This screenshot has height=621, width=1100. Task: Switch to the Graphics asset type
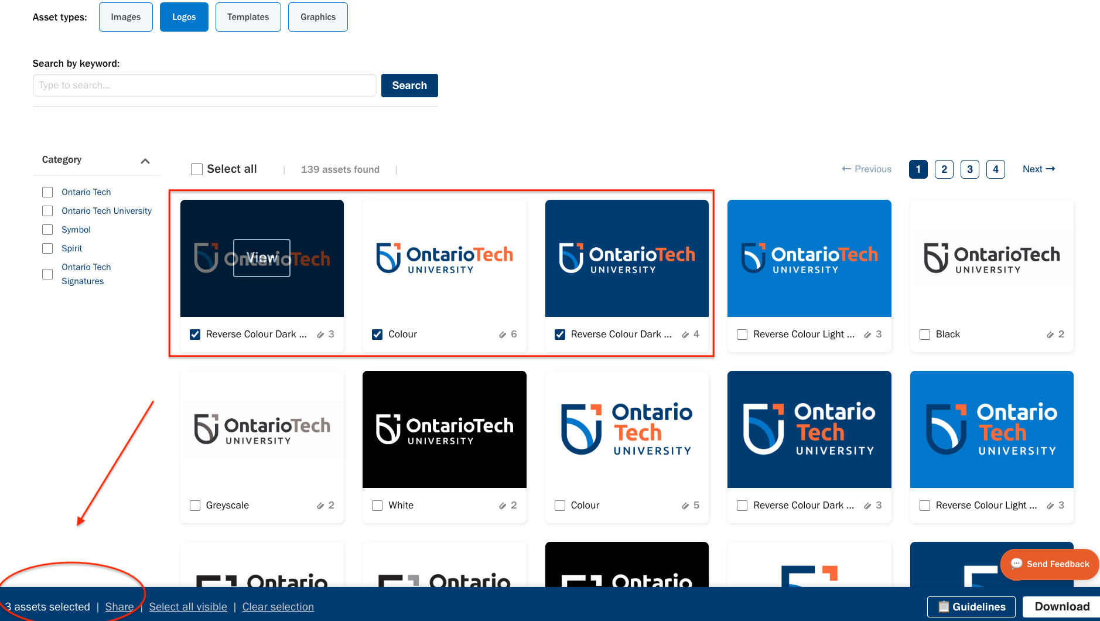[318, 17]
